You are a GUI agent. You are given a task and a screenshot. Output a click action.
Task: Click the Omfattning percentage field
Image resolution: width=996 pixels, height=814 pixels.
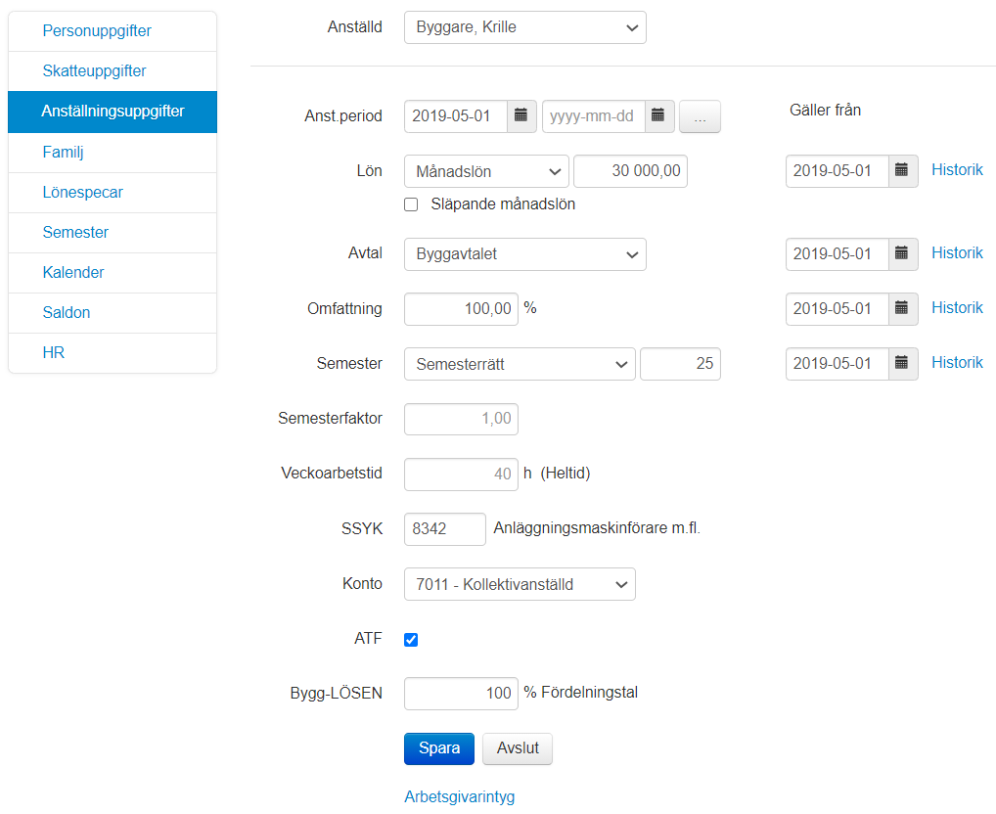[461, 309]
